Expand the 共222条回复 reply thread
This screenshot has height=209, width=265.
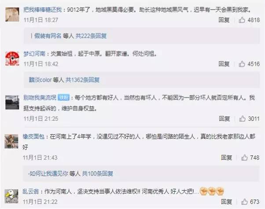pyautogui.click(x=91, y=36)
